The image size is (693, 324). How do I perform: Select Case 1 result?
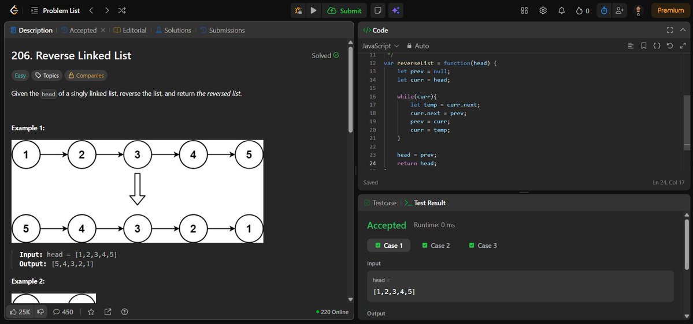[x=388, y=246]
